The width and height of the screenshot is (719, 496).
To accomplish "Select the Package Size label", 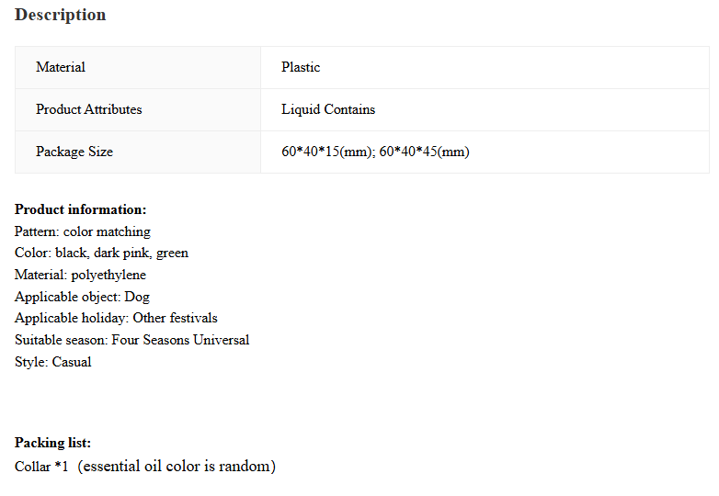I will point(74,152).
